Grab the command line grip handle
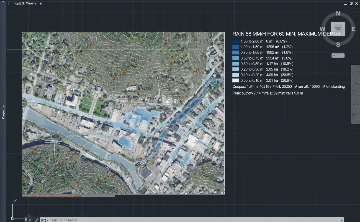 (26, 220)
